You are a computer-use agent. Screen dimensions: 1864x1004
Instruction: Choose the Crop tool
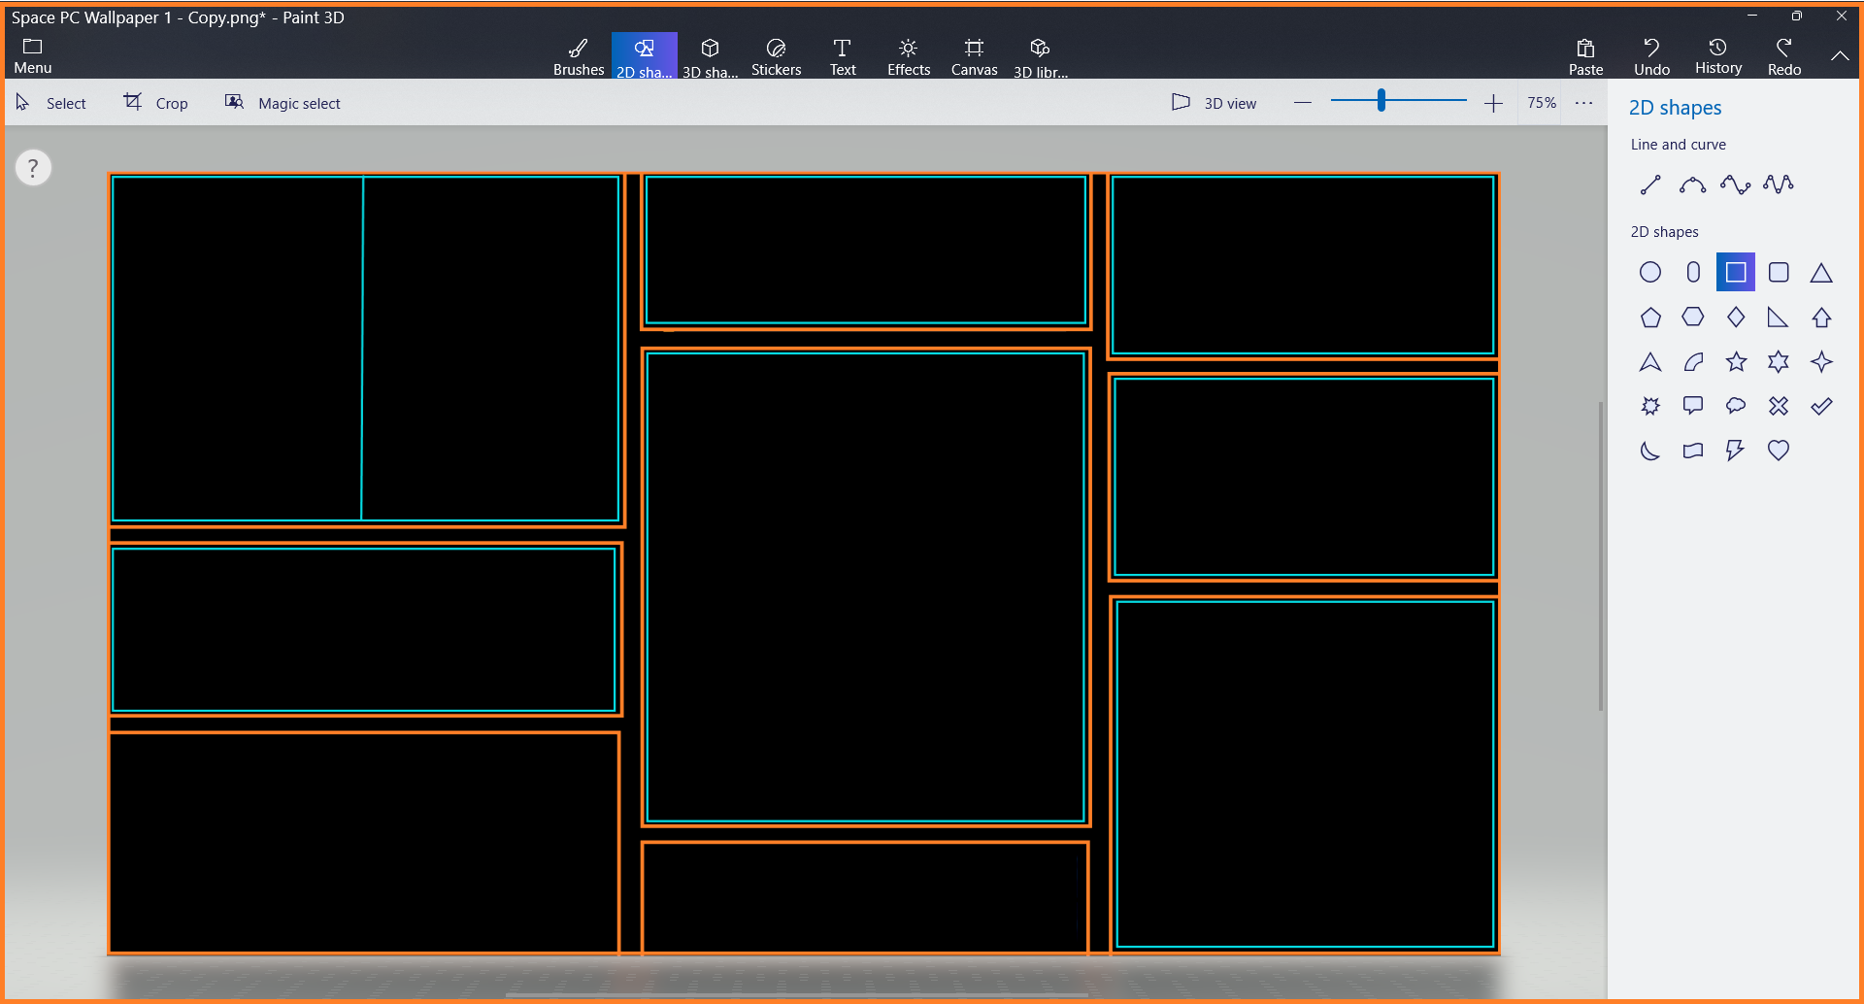click(155, 103)
